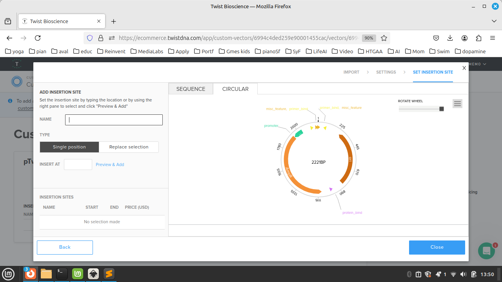Click the Firefox bookmark star icon
Image resolution: width=502 pixels, height=282 pixels.
click(384, 38)
